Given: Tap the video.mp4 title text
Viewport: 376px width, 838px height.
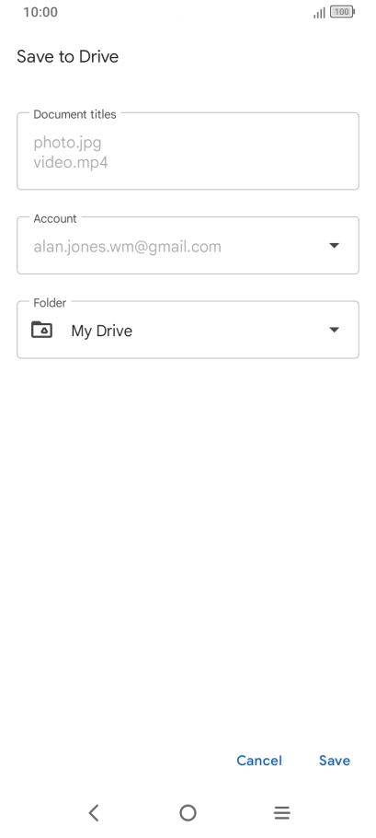Looking at the screenshot, I should point(71,162).
